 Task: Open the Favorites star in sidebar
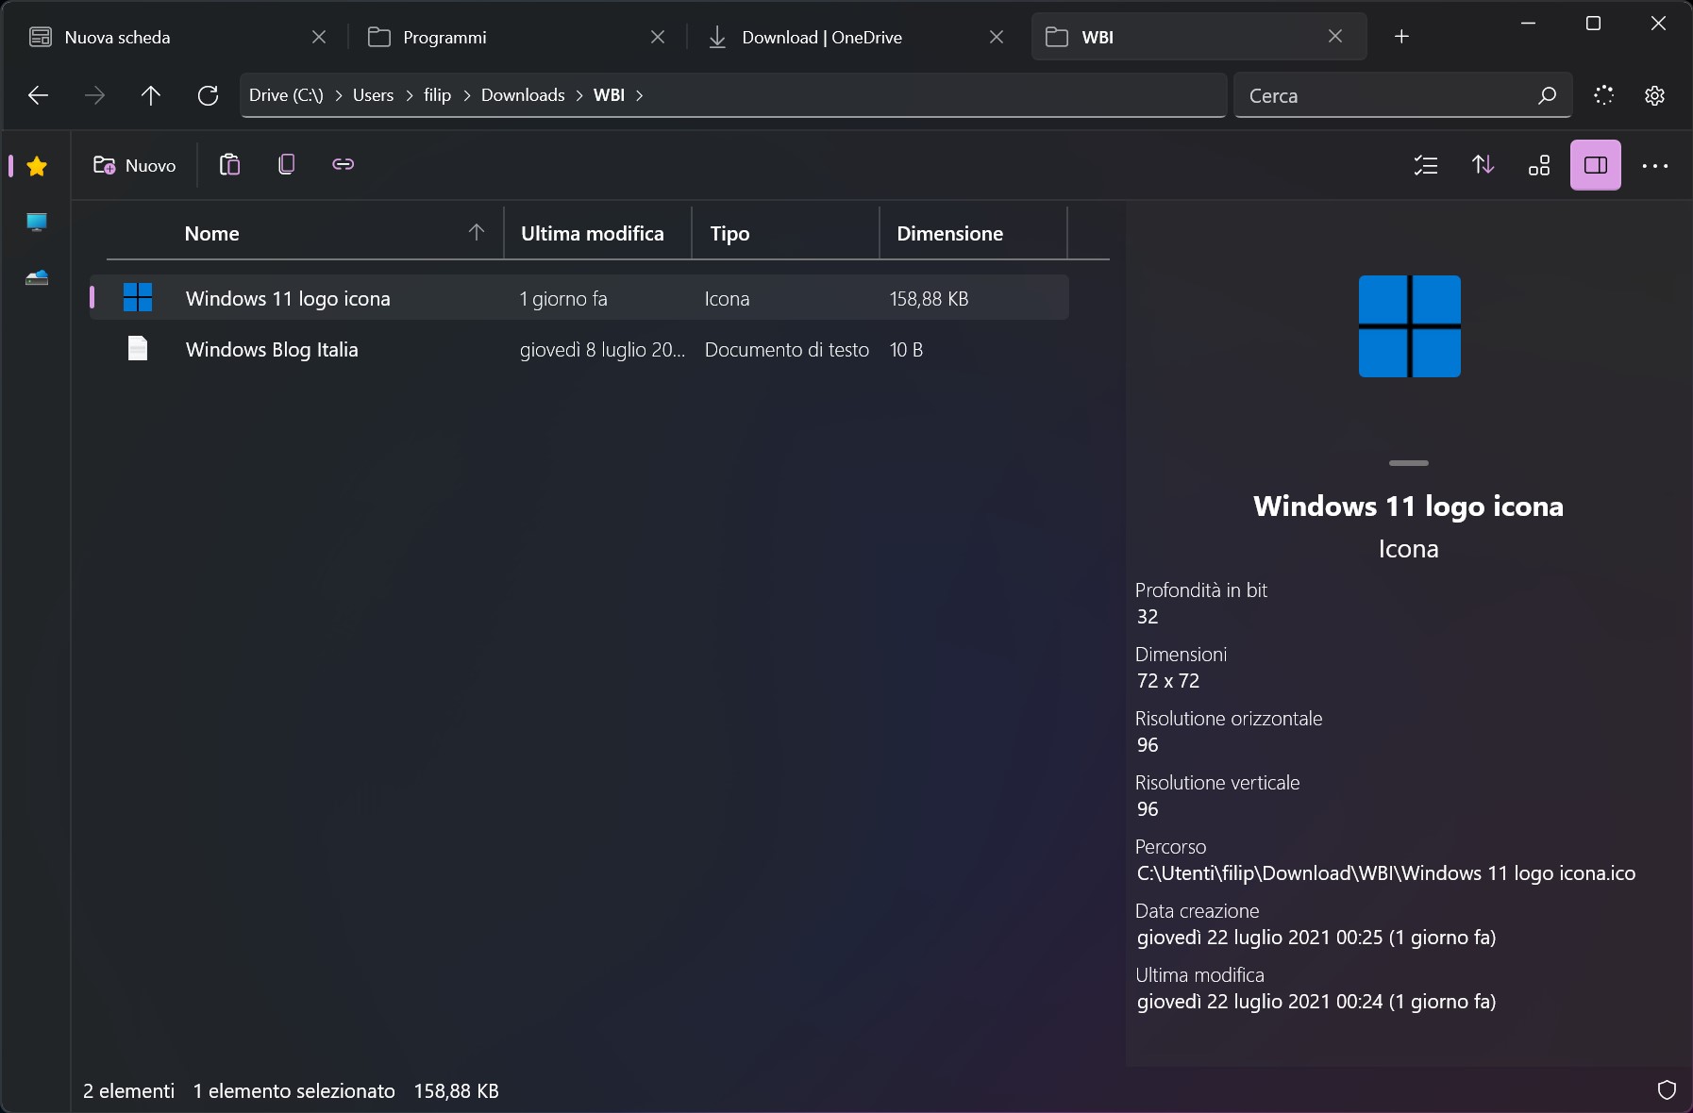[x=37, y=167]
